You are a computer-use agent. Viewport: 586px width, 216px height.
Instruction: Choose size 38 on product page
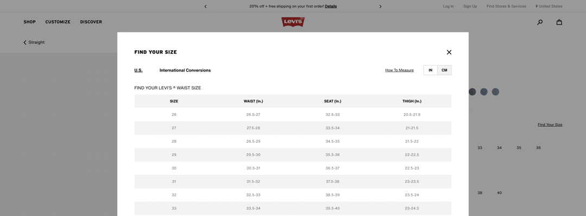[x=480, y=193]
